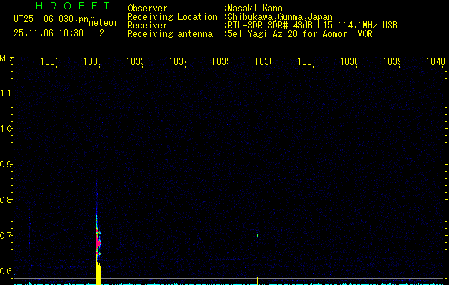Screen dimensions: 449x285
Task: Select the 1040 time axis label
Action: [x=434, y=62]
